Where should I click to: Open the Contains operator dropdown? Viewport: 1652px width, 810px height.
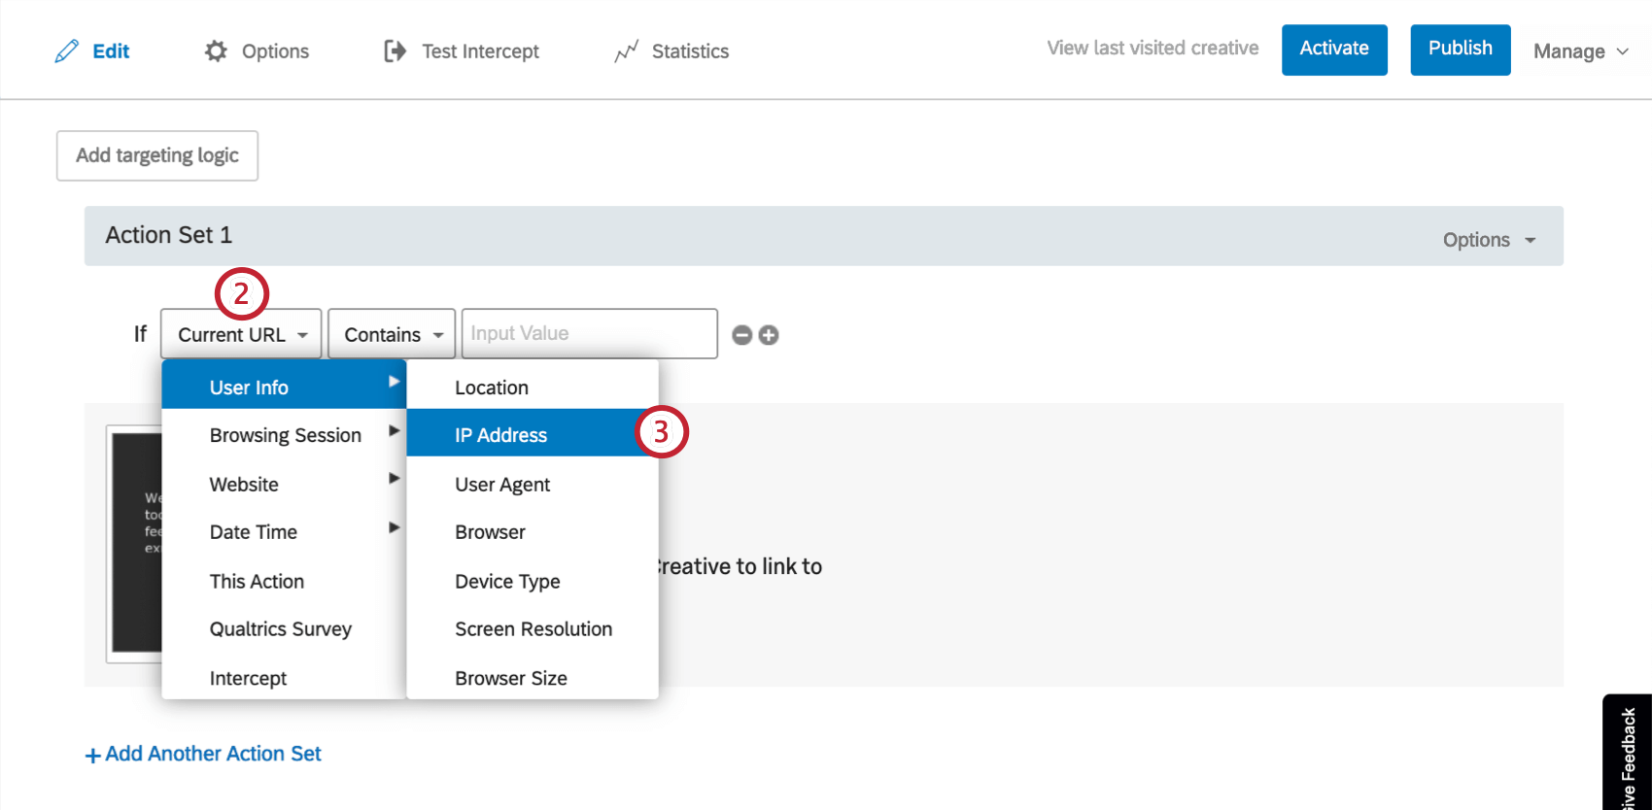(x=392, y=334)
